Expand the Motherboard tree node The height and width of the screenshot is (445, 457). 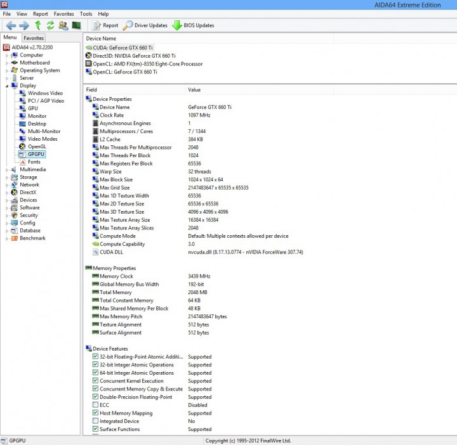7,63
